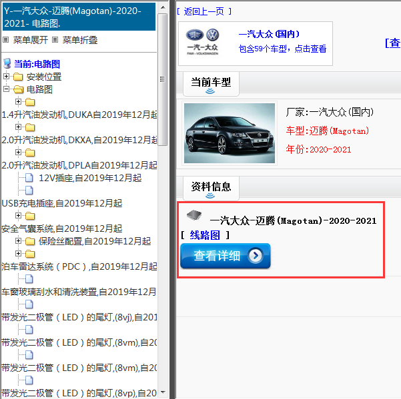Click the tree panel scrollbar thumb
Viewport: 401px width, 399px height.
click(x=162, y=79)
